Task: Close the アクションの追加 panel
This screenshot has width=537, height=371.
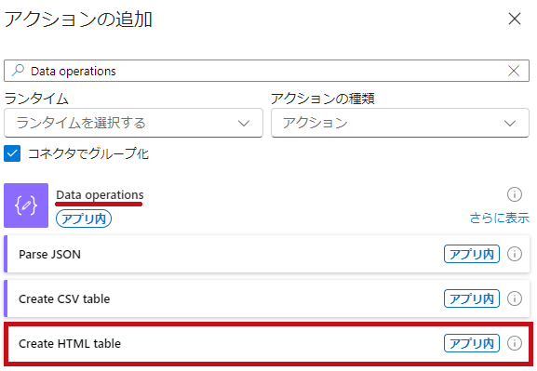Action: pyautogui.click(x=515, y=19)
